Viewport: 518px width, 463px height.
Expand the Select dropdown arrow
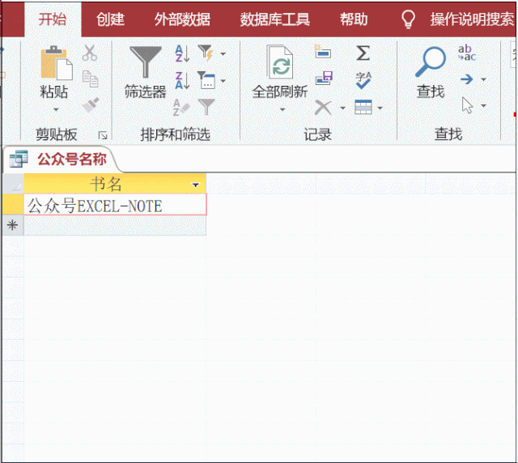tap(483, 106)
